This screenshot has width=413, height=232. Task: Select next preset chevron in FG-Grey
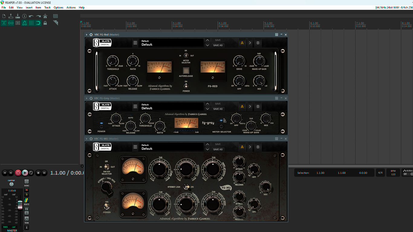pos(207,109)
